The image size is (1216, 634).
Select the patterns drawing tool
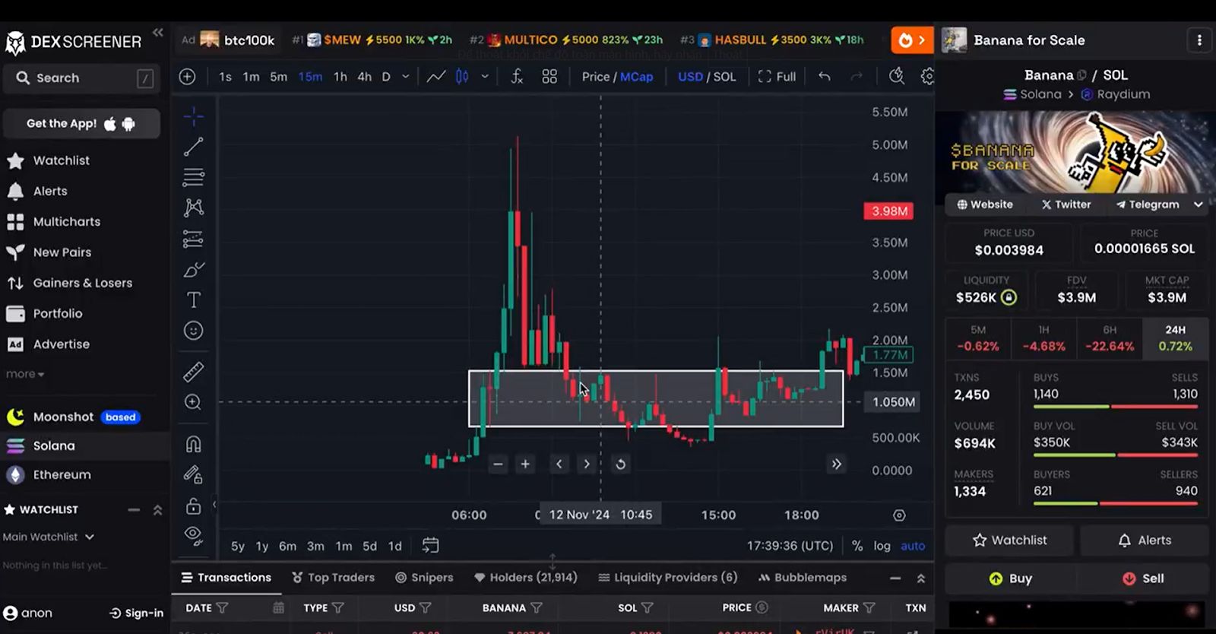tap(193, 208)
